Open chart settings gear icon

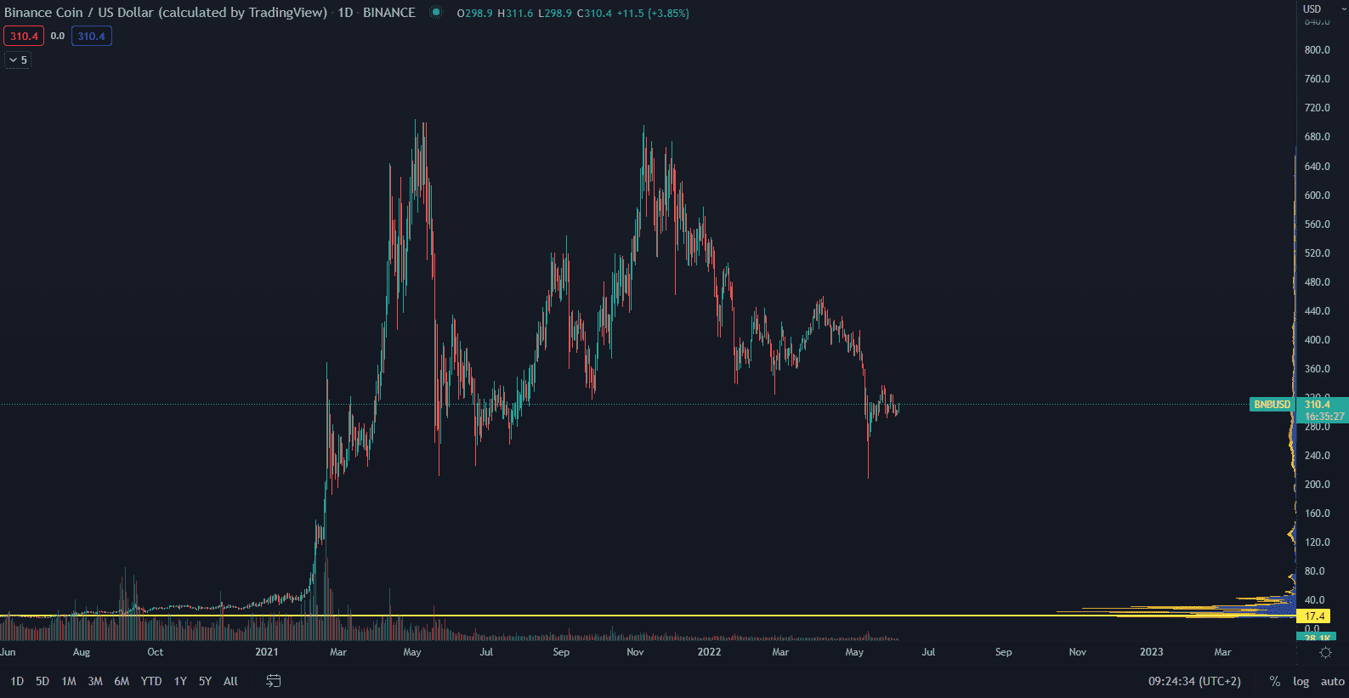pos(1325,652)
